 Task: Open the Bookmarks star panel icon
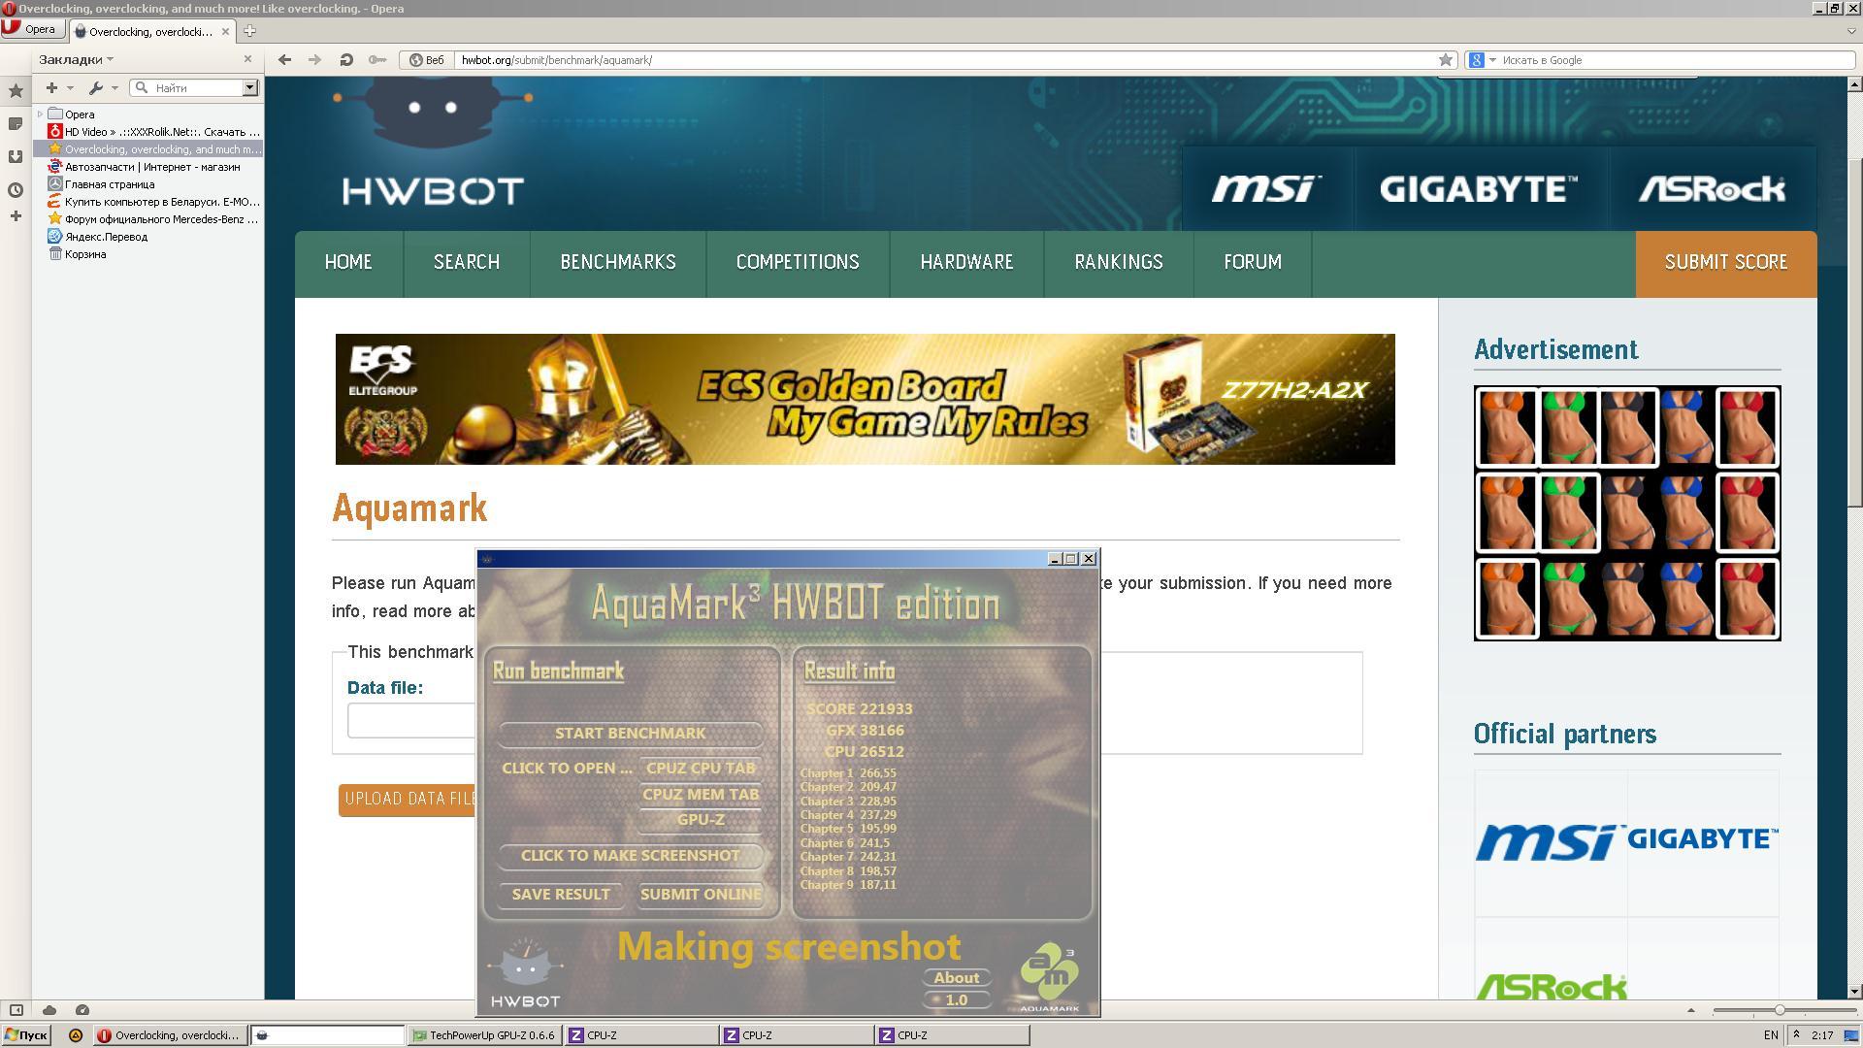[x=16, y=91]
